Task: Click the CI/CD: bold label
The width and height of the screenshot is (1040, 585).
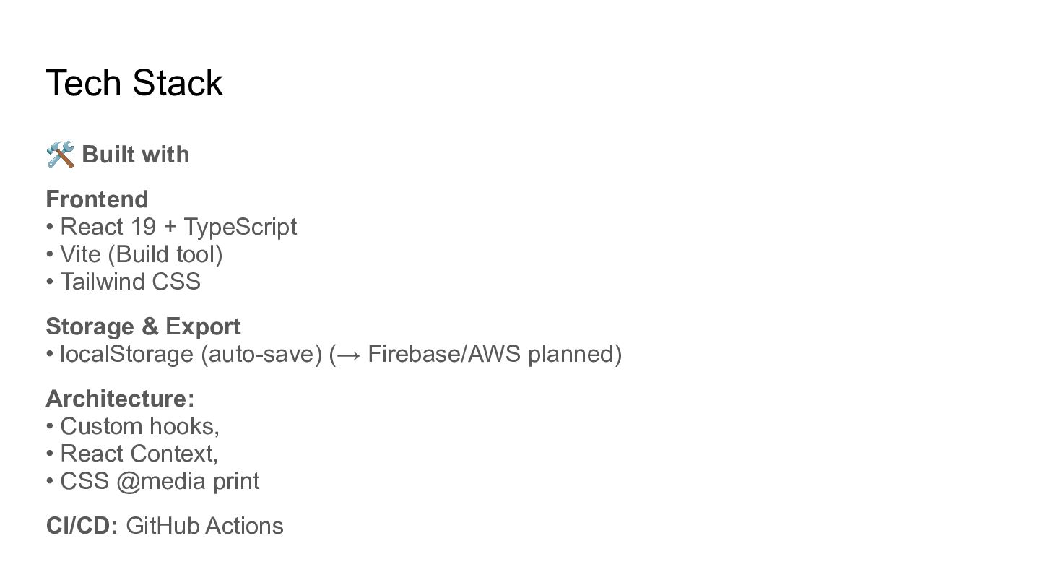Action: coord(82,526)
